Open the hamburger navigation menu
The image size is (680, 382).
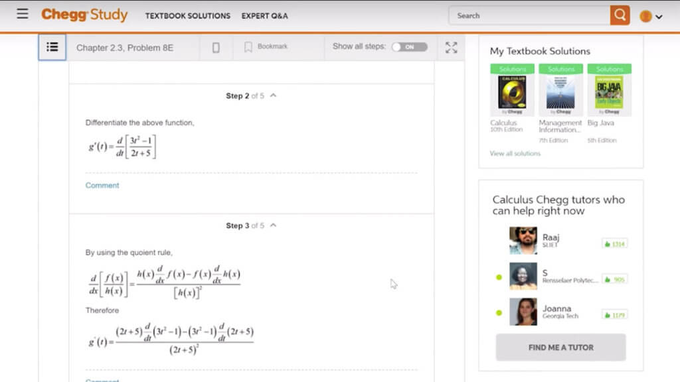point(22,14)
